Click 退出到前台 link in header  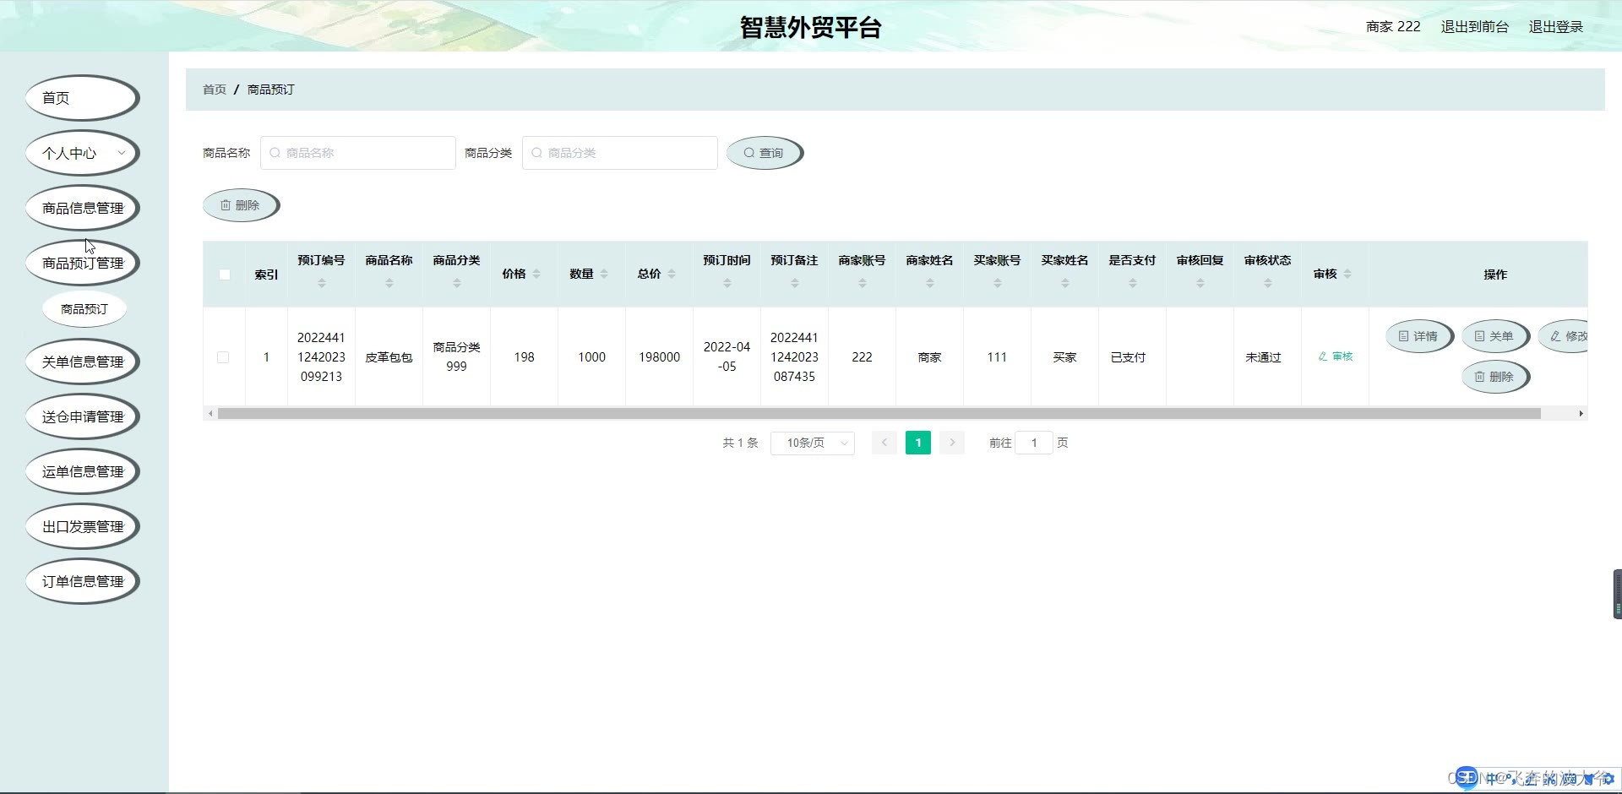pos(1474,27)
